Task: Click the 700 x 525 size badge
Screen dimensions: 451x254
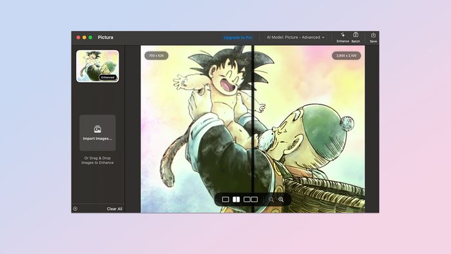Action: click(x=156, y=55)
